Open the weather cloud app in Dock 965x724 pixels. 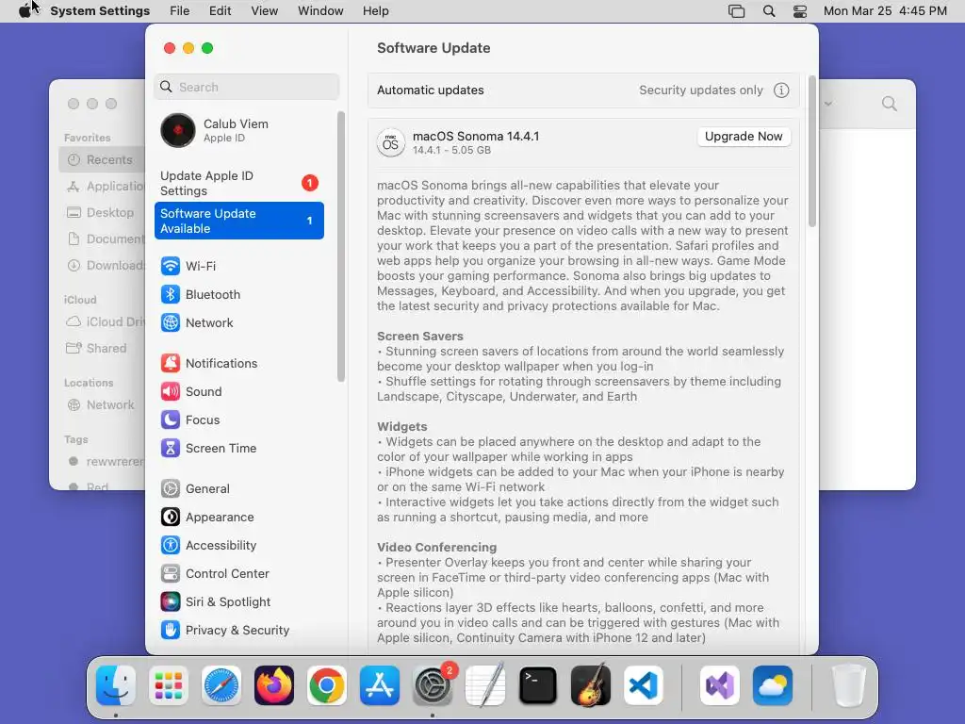pos(773,685)
